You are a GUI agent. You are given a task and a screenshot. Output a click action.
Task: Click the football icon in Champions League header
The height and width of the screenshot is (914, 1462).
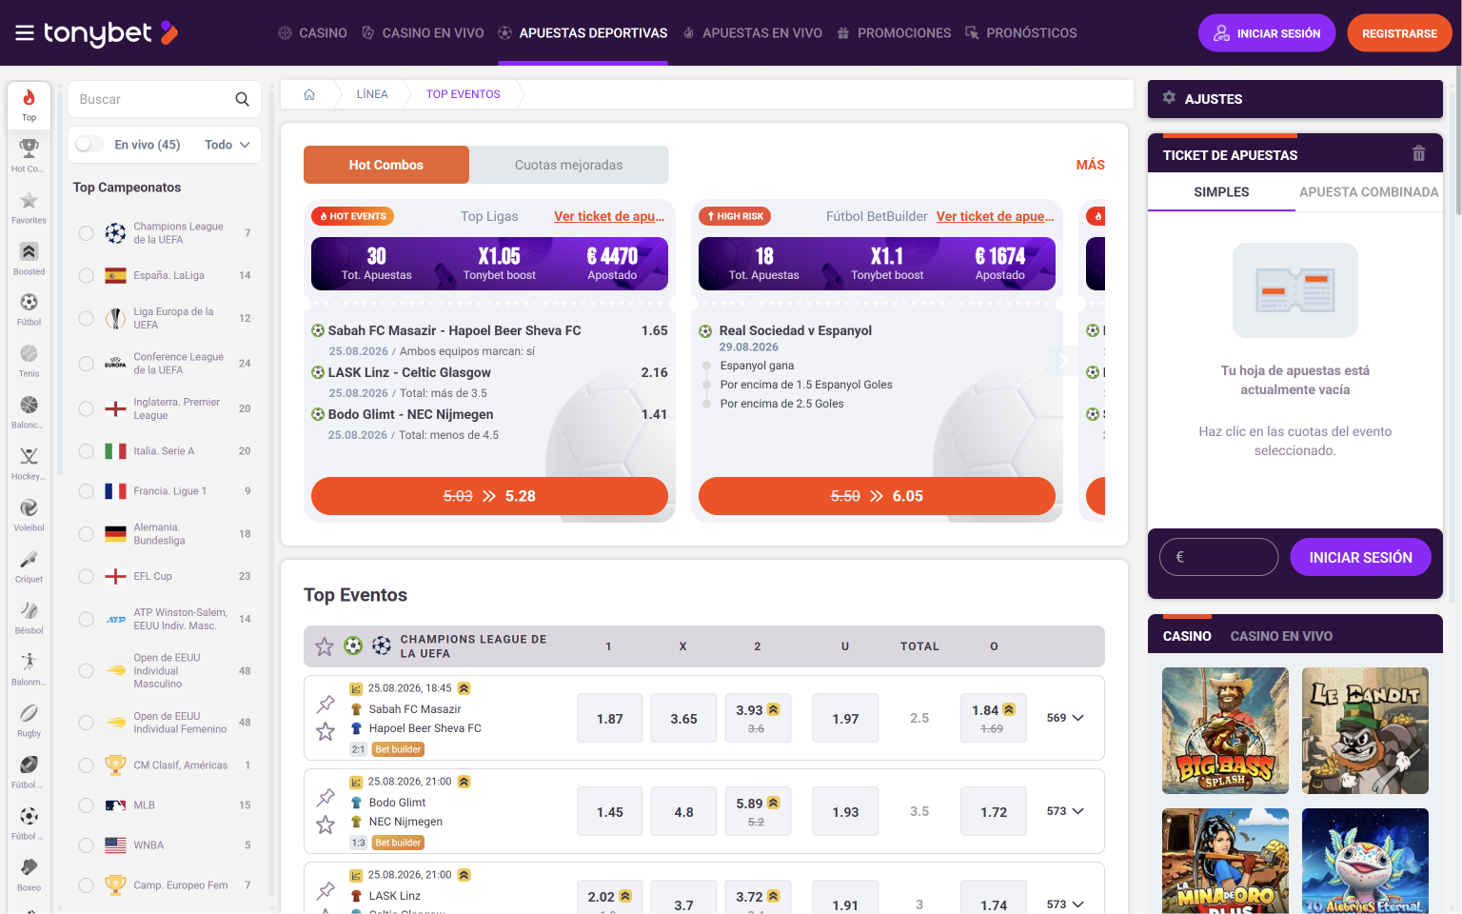point(353,646)
